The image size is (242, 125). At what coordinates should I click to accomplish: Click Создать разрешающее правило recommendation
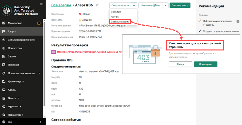tap(221, 31)
